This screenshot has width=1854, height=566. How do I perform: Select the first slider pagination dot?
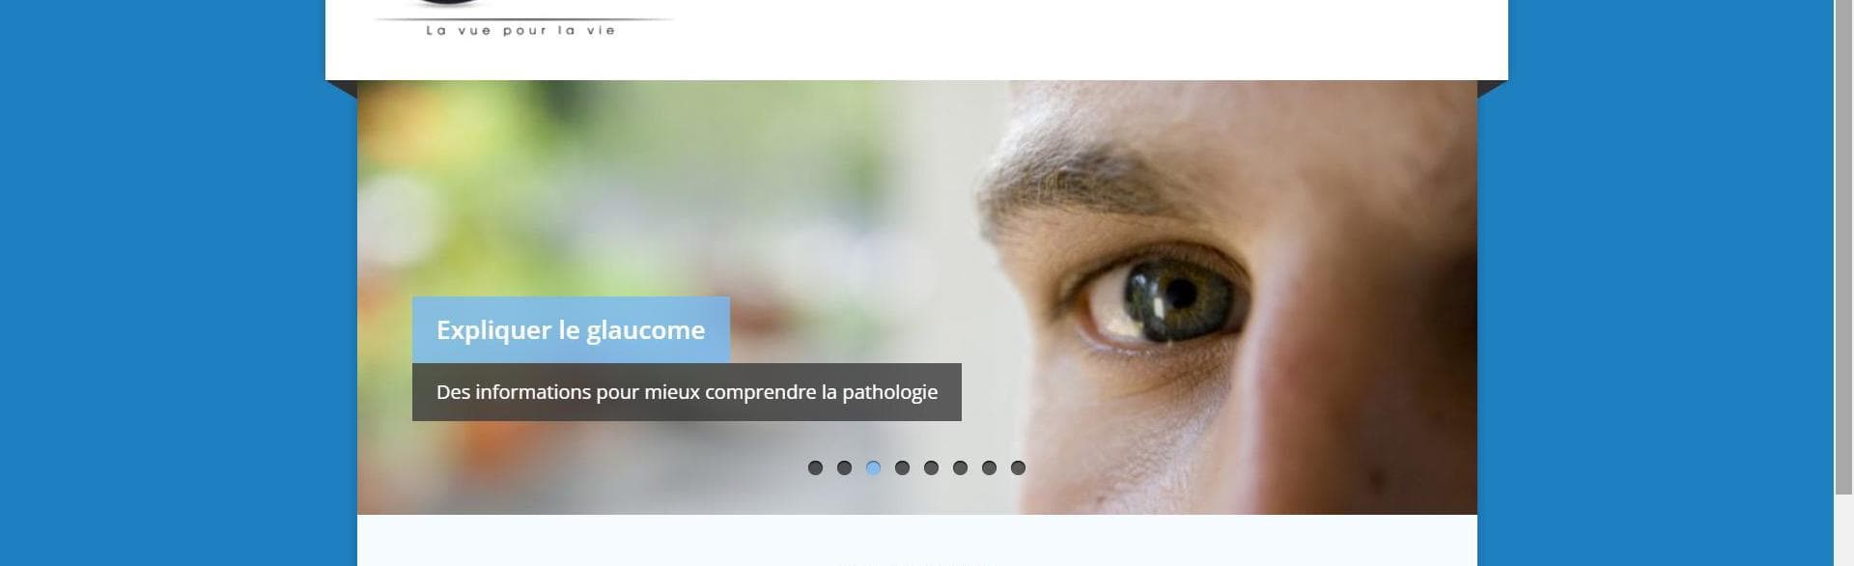coord(815,467)
